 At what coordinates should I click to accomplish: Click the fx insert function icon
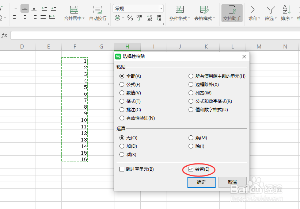[4, 35]
